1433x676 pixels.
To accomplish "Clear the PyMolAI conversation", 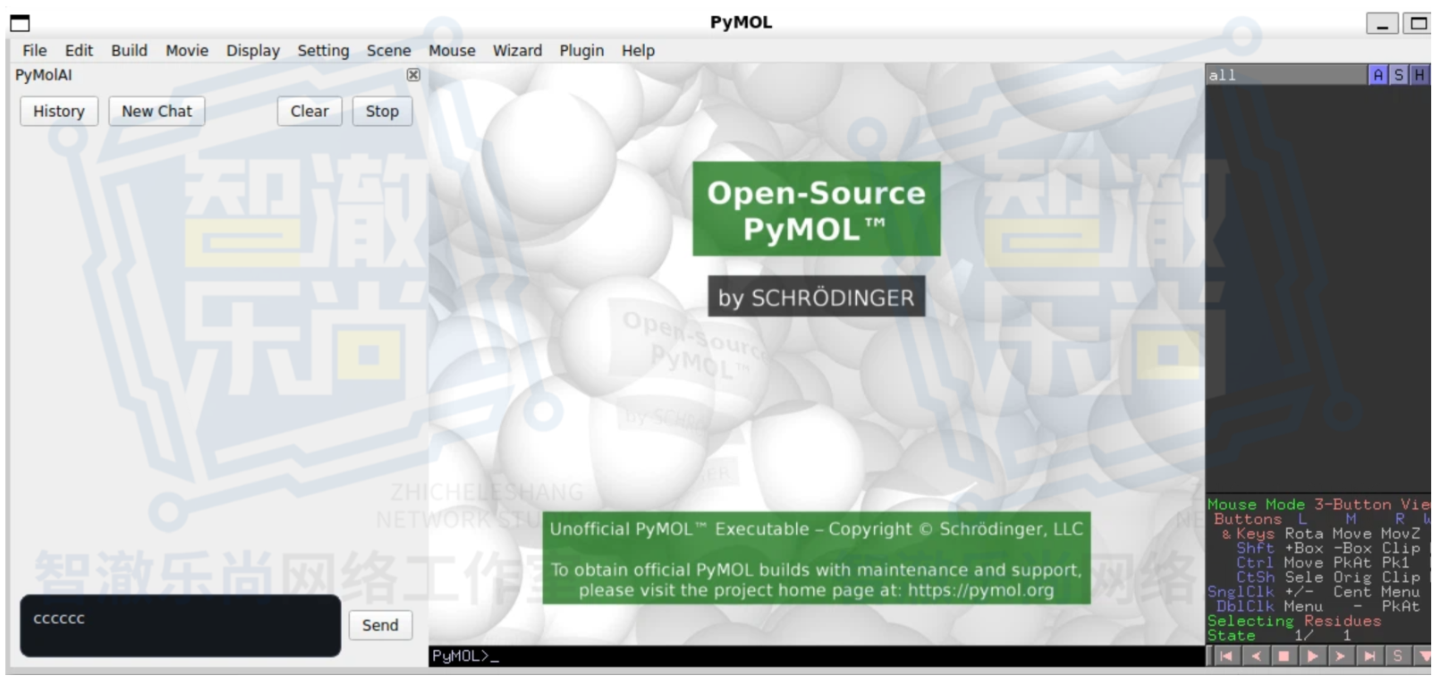I will (x=309, y=112).
